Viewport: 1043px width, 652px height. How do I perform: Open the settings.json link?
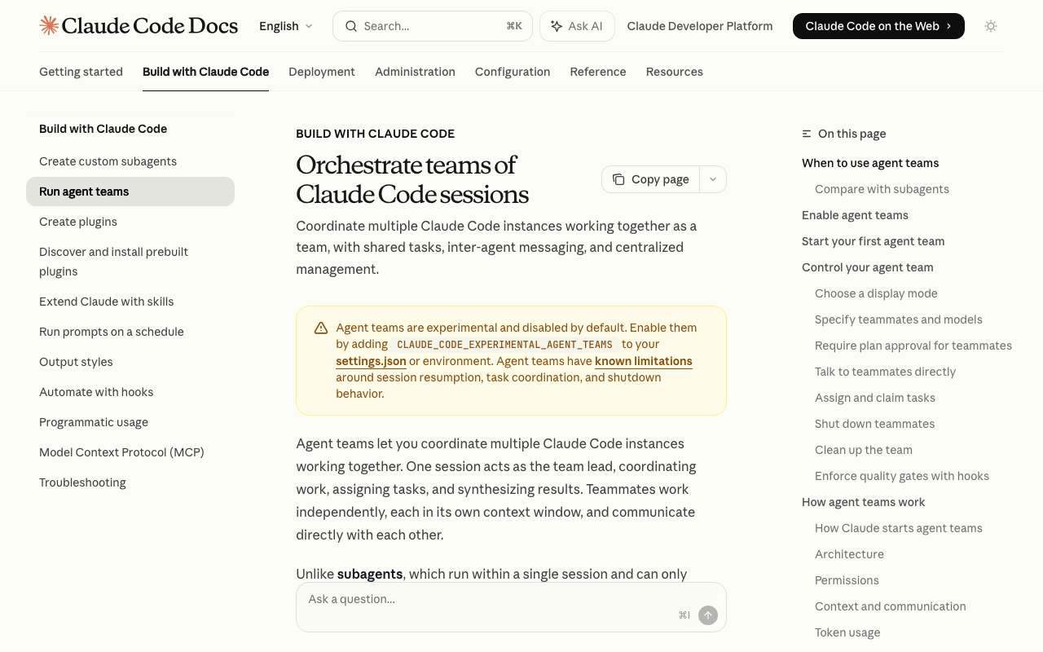pyautogui.click(x=371, y=360)
